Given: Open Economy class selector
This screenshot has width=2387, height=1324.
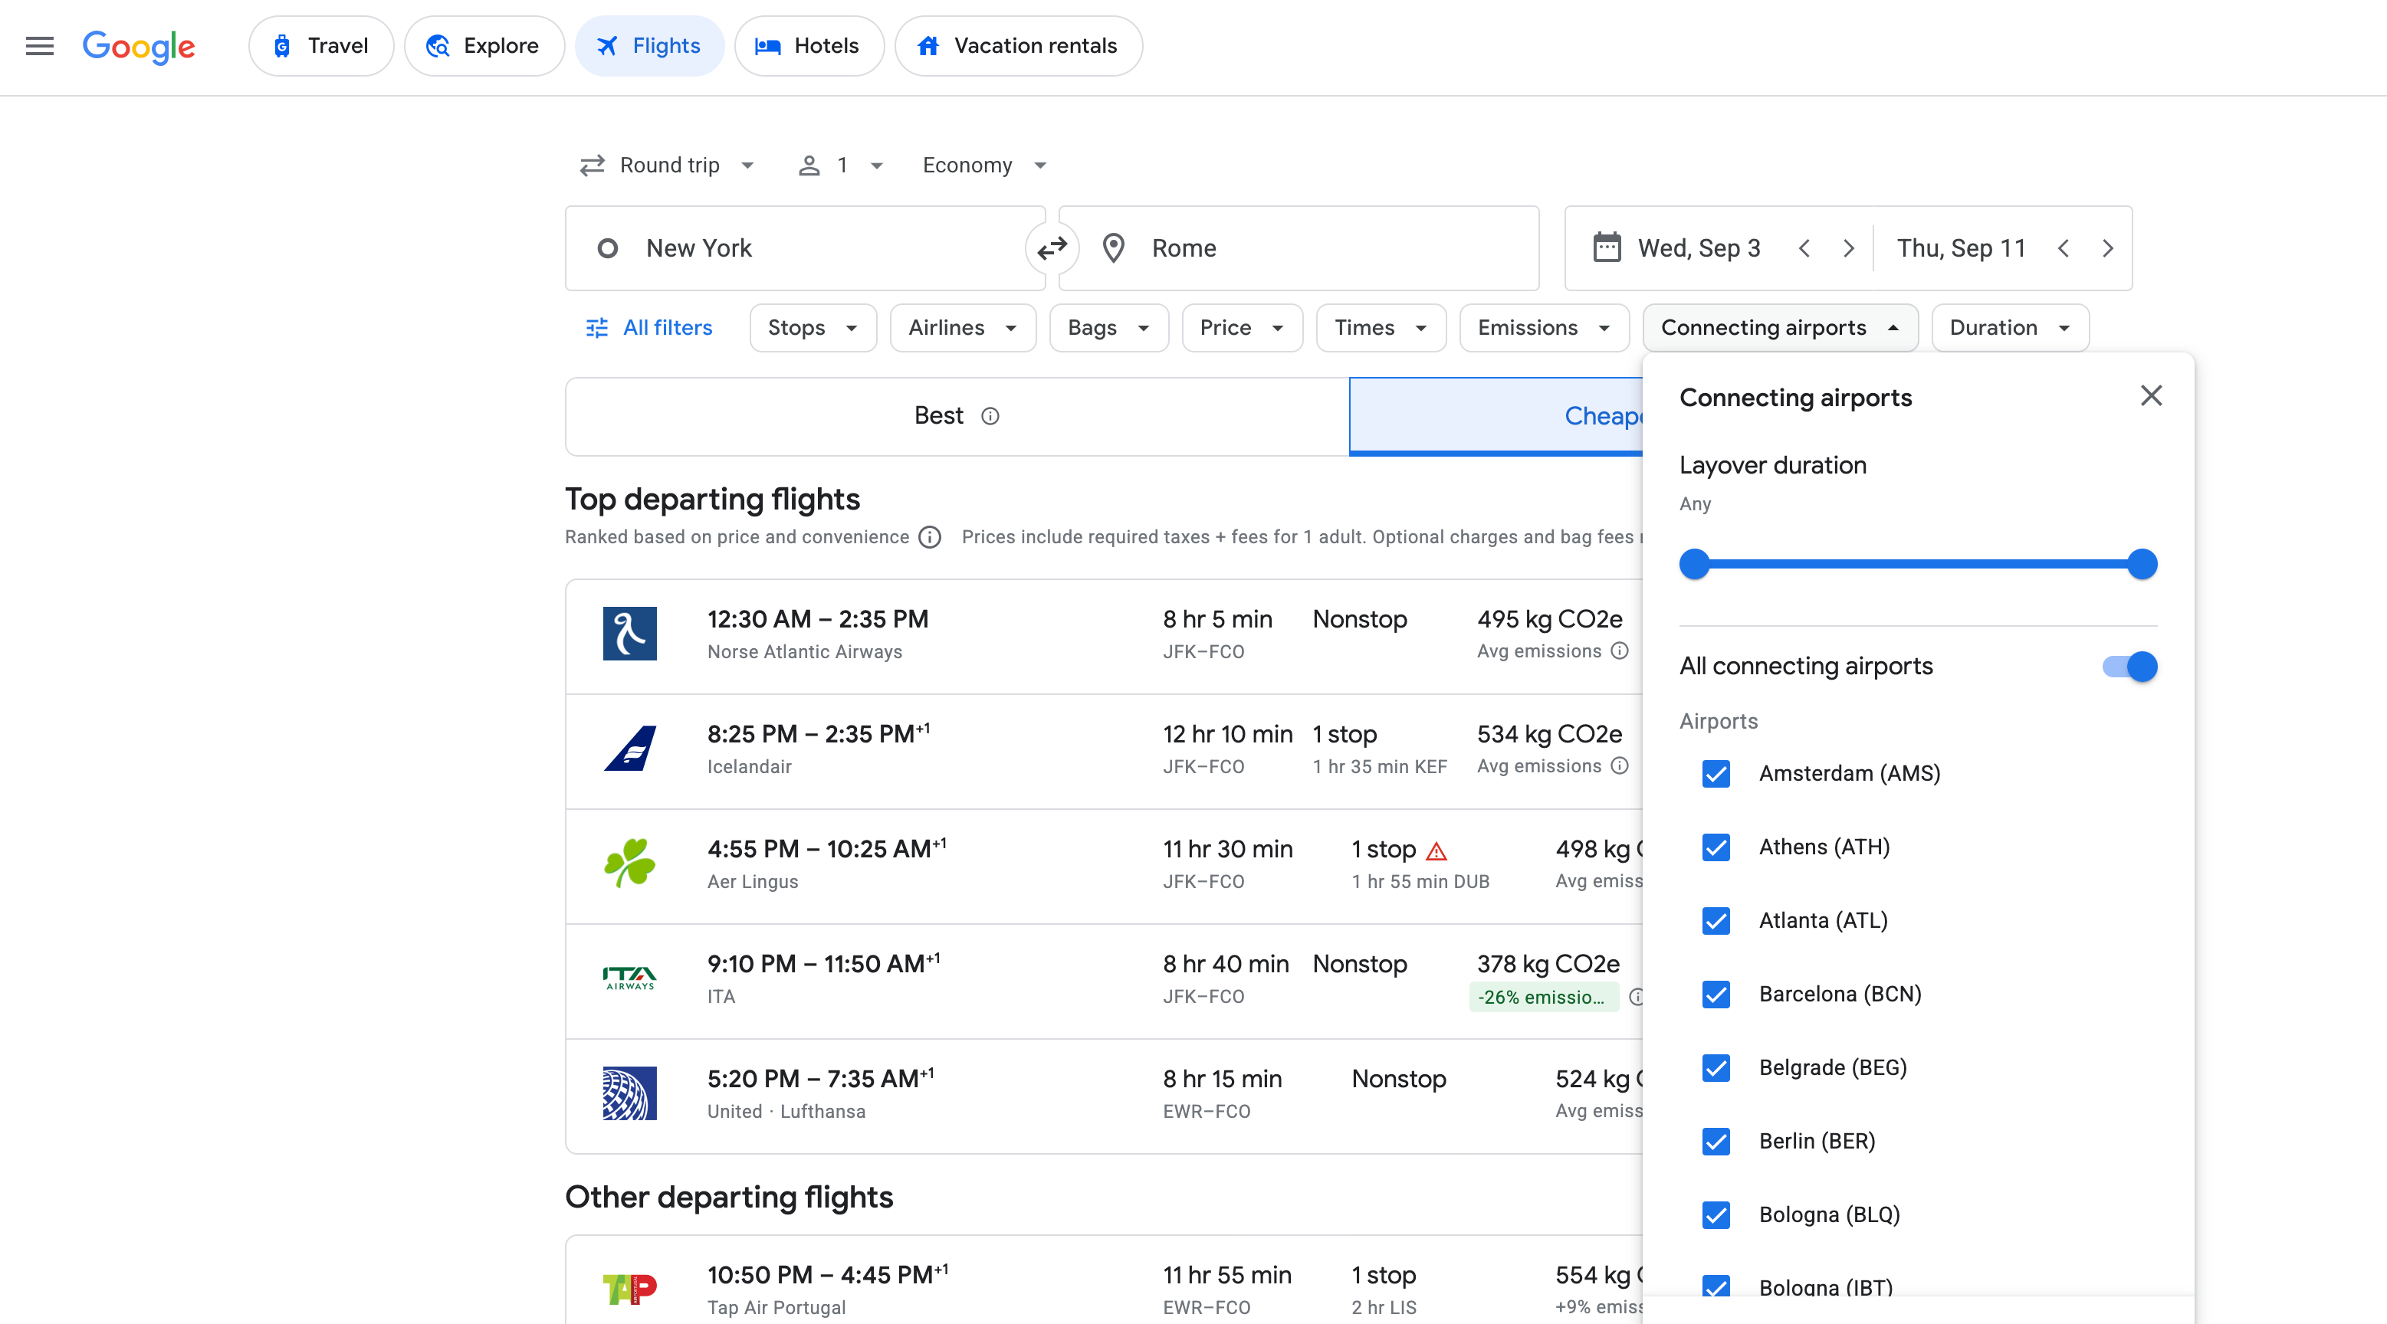Looking at the screenshot, I should (x=983, y=165).
